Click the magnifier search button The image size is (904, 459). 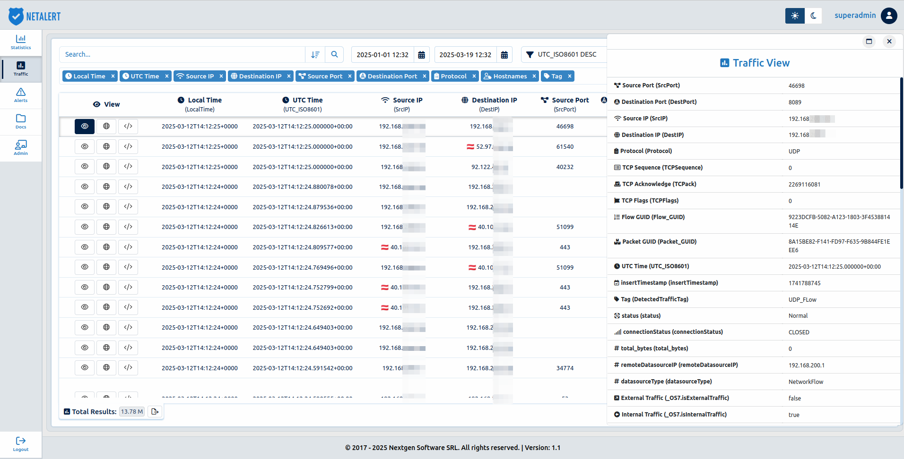334,54
